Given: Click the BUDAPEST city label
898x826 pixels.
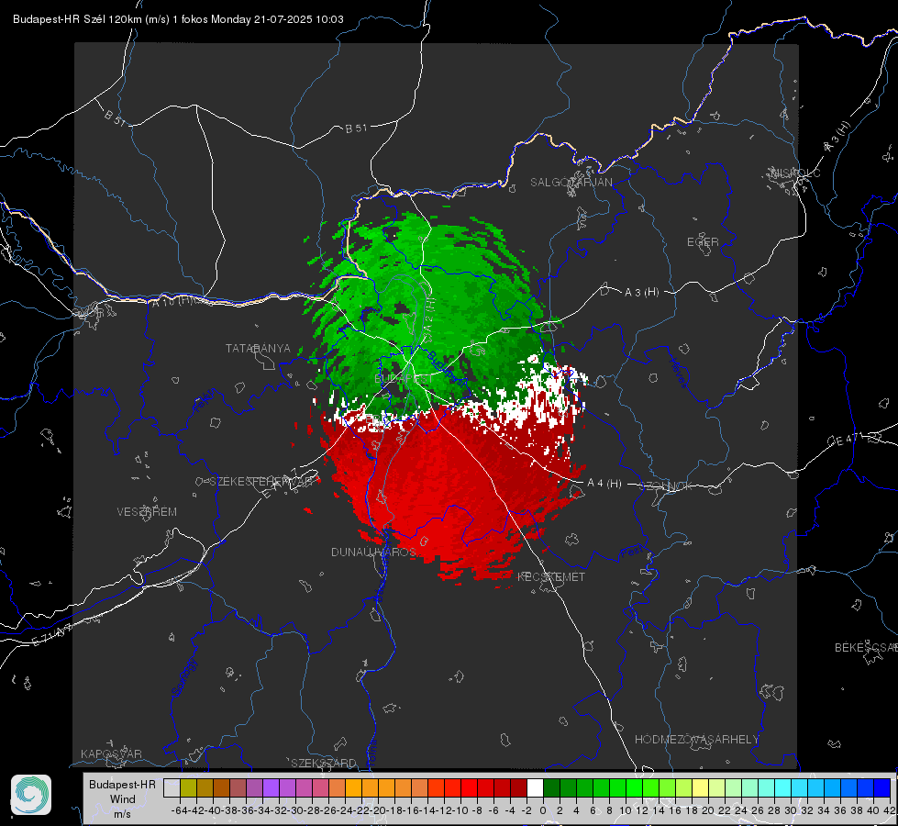Looking at the screenshot, I should coord(404,379).
